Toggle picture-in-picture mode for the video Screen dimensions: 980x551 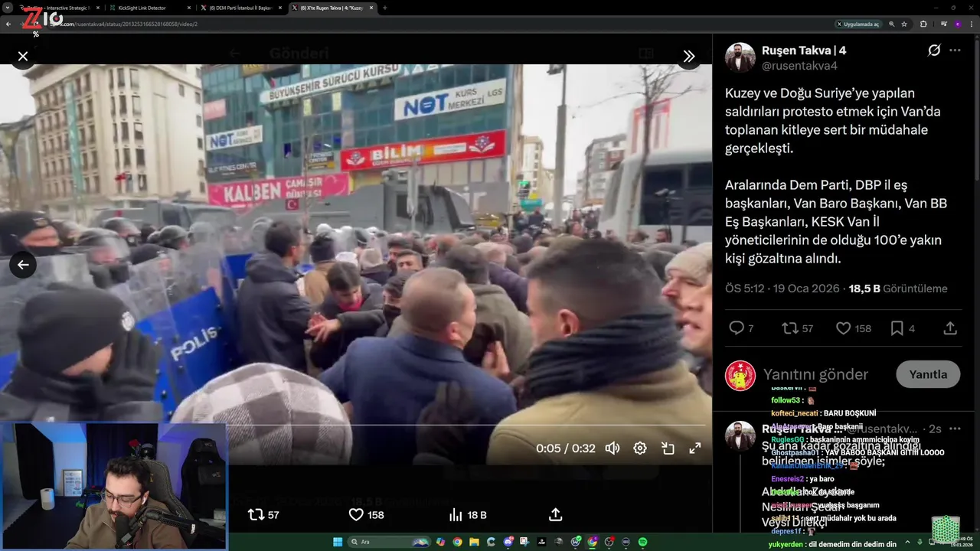pos(668,448)
